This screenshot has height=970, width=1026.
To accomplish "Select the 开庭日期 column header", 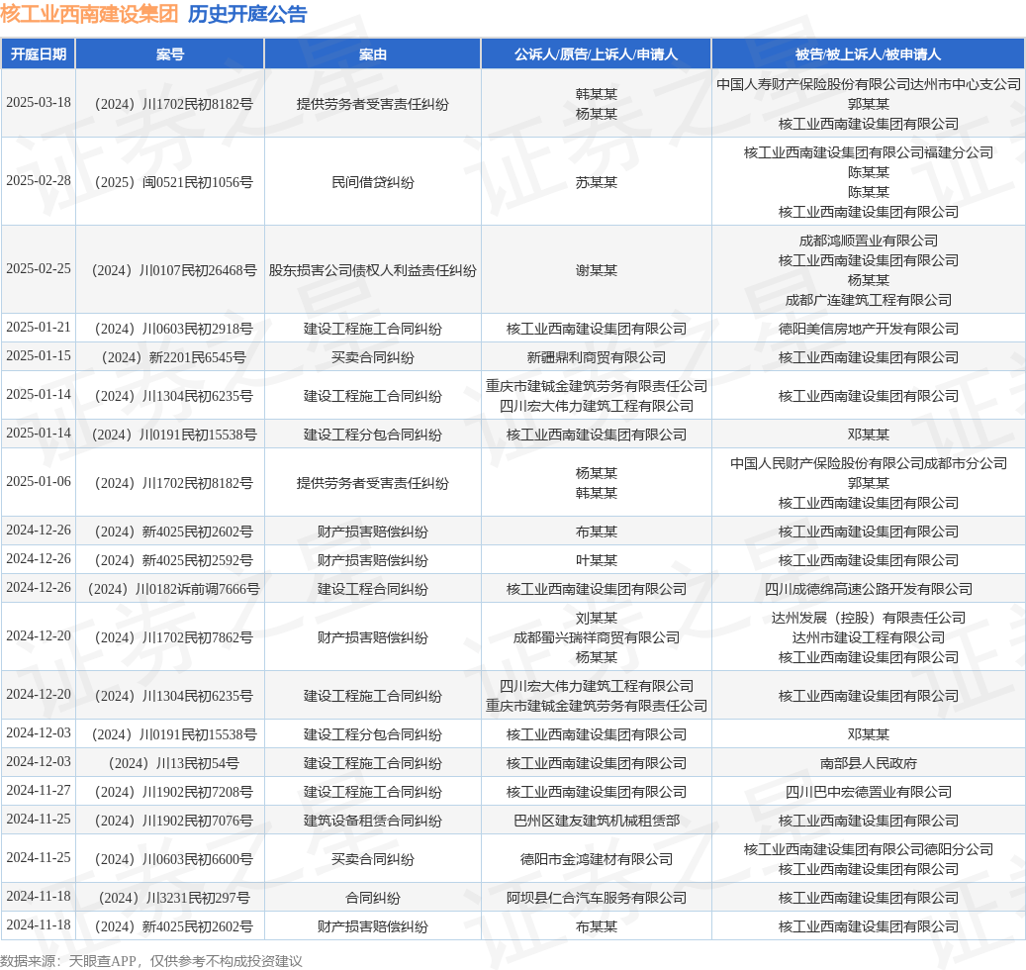I will tap(39, 54).
